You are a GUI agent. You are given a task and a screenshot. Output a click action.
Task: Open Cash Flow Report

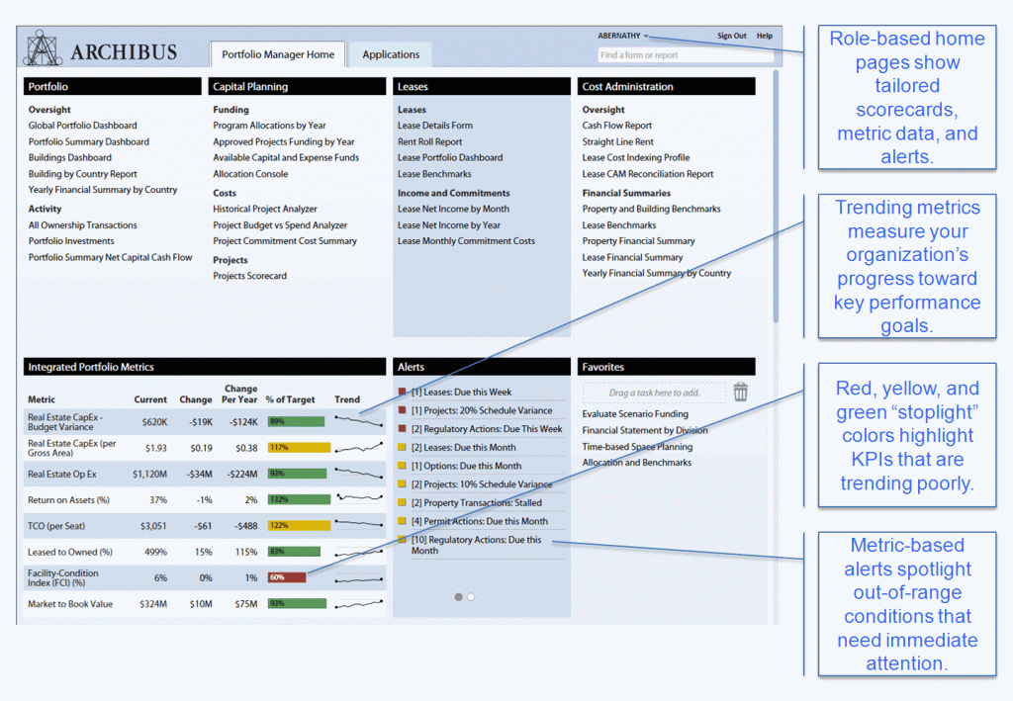click(617, 126)
